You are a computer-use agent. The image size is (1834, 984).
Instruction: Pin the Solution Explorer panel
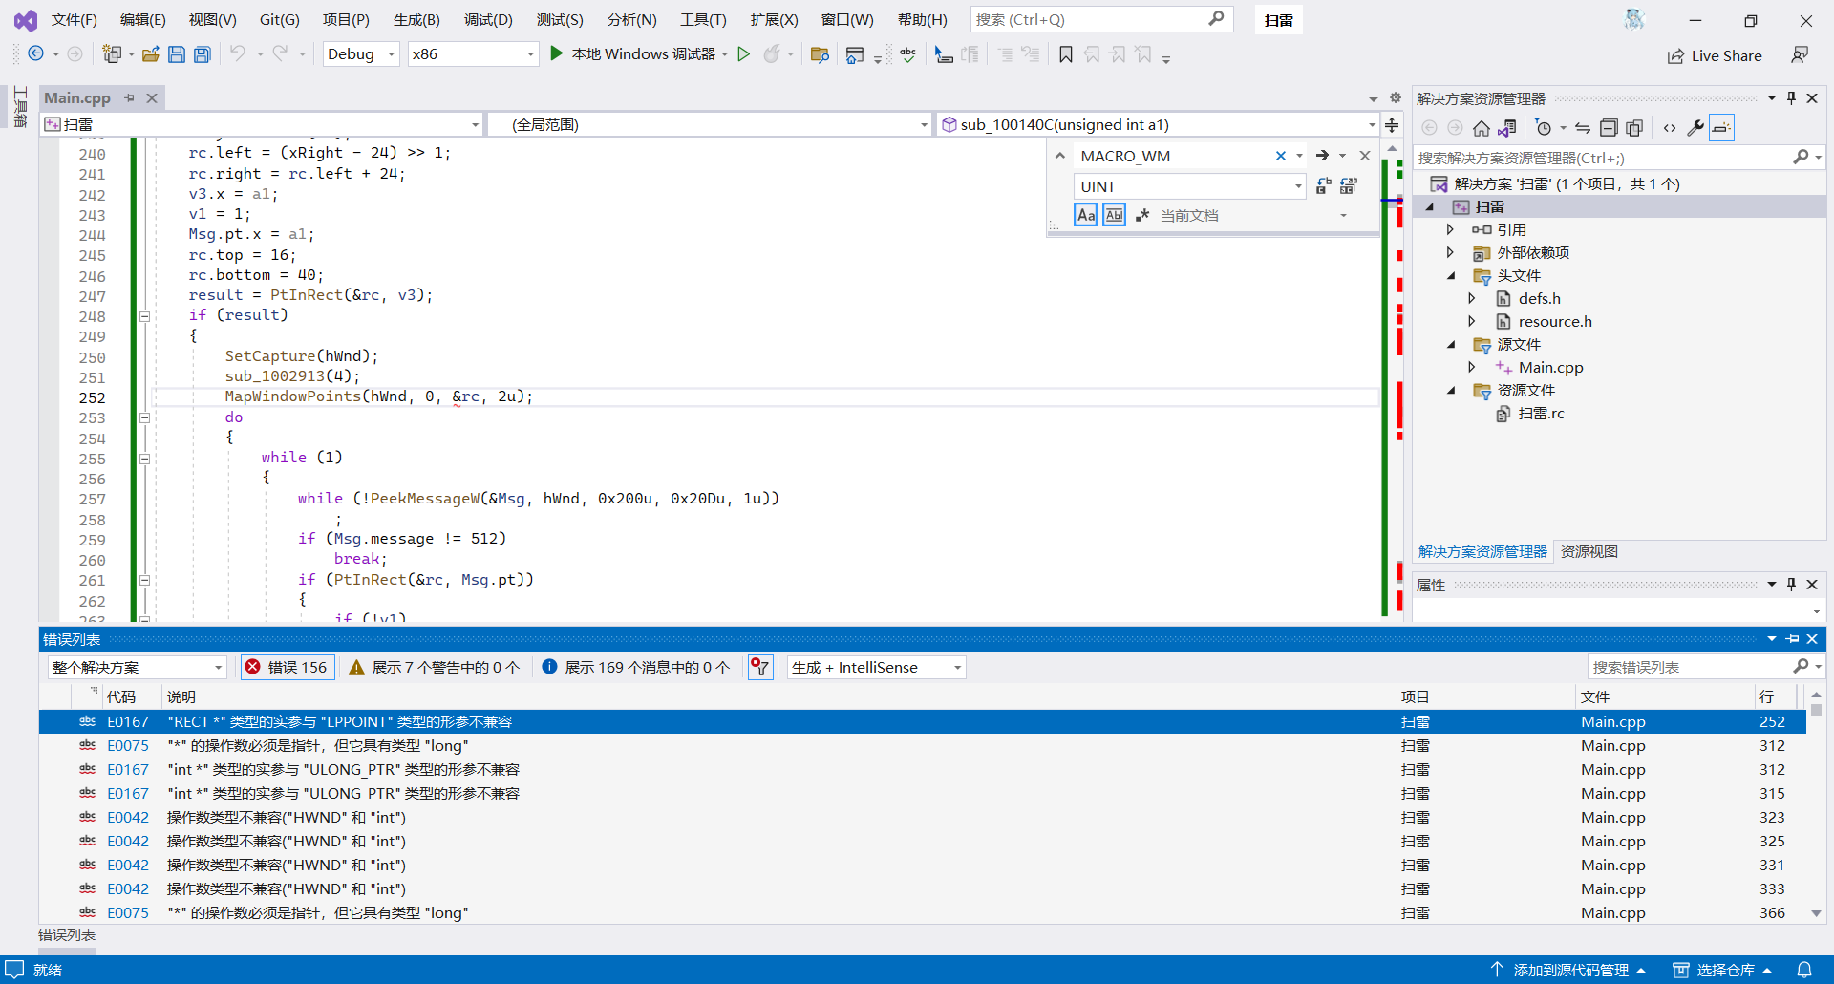pos(1791,98)
